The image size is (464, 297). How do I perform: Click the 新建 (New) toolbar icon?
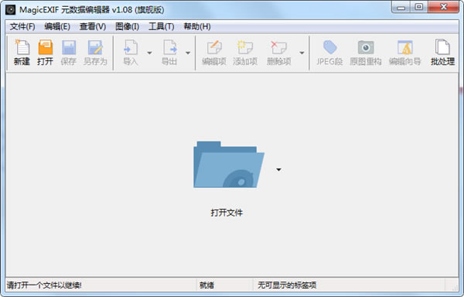tap(22, 53)
